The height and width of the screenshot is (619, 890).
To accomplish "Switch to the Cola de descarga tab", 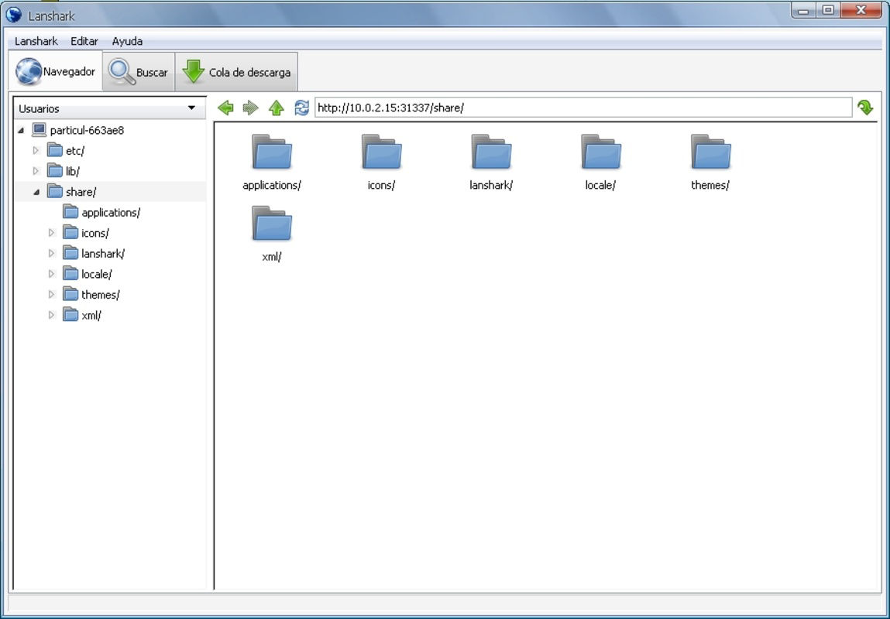I will coord(236,72).
